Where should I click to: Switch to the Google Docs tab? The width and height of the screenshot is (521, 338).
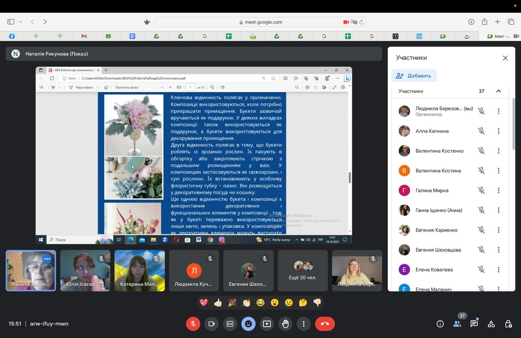[x=132, y=36]
